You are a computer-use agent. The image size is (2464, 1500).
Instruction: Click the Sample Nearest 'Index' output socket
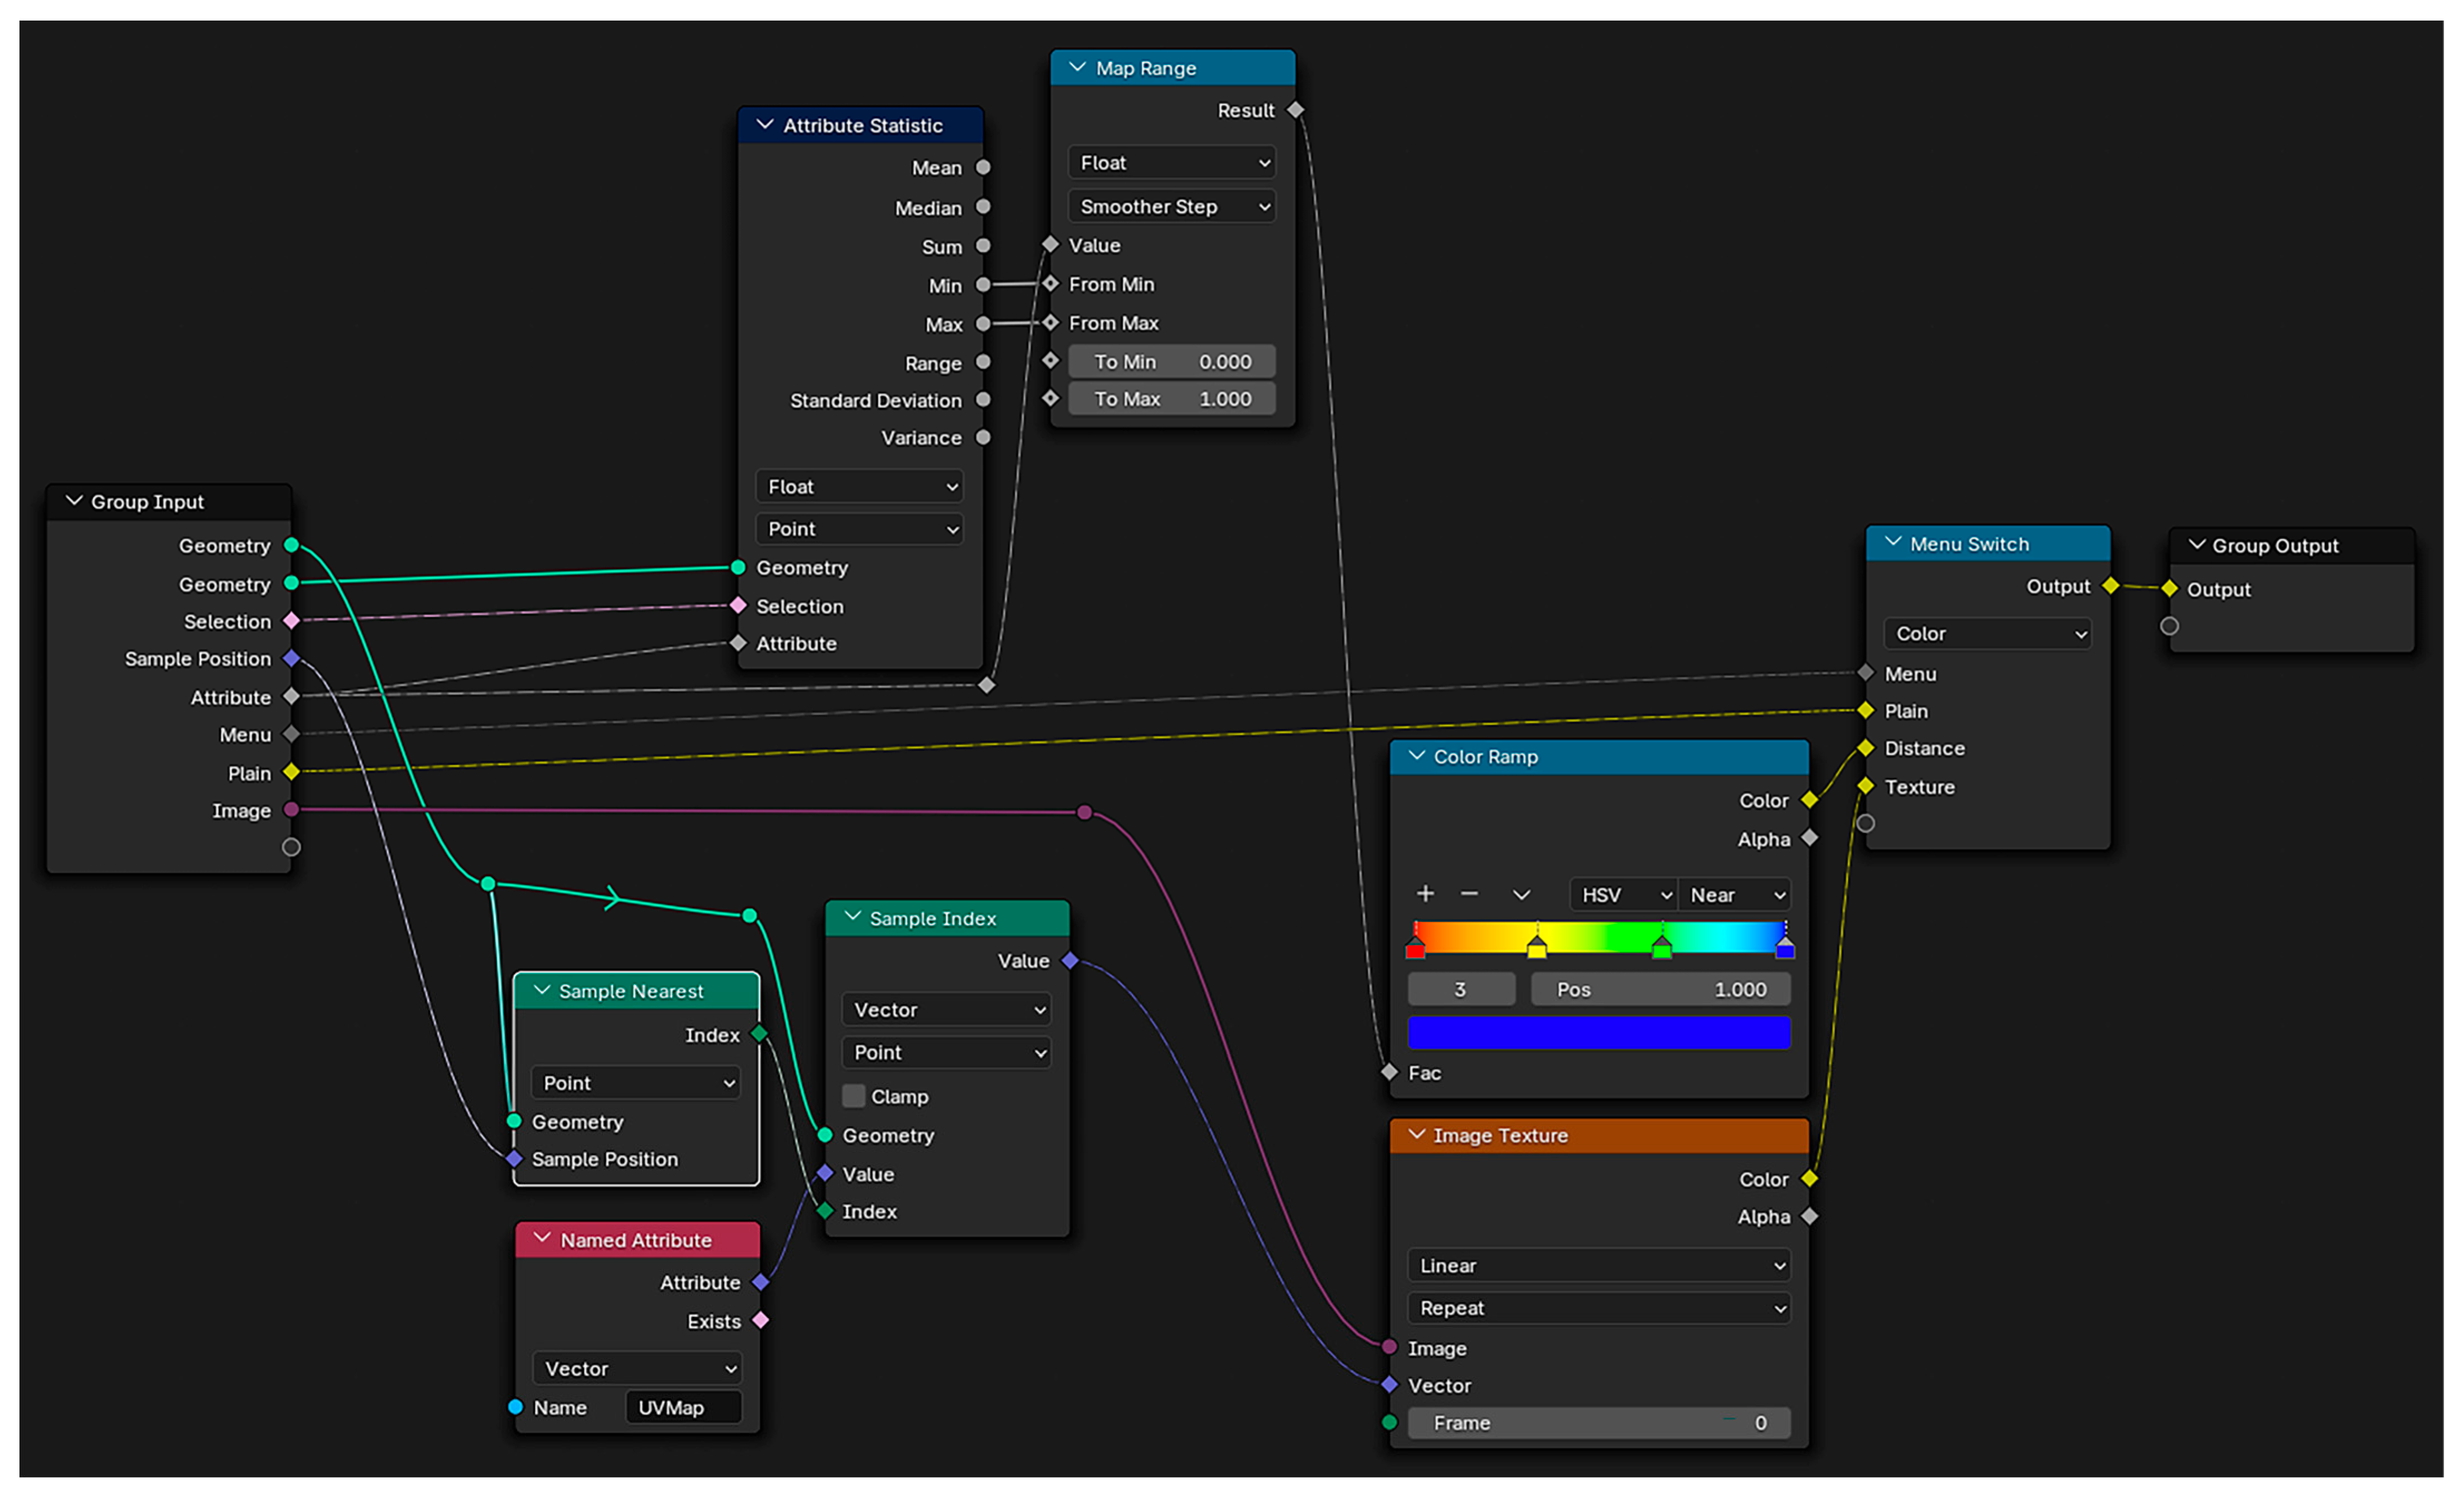click(759, 1034)
